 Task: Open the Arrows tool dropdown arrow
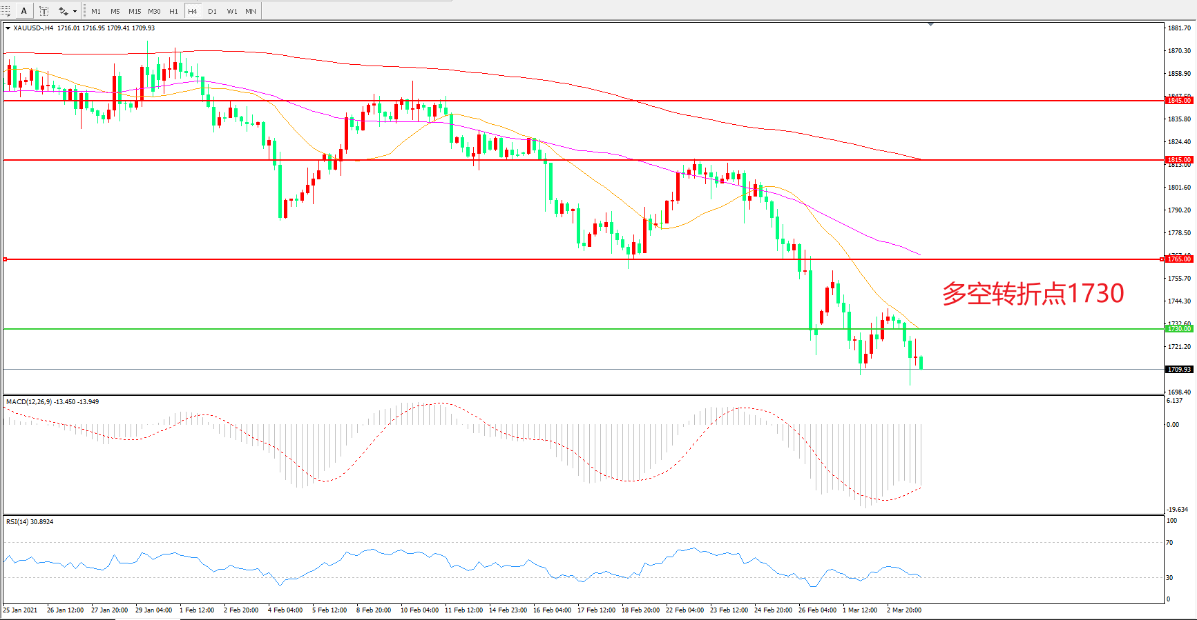pyautogui.click(x=75, y=11)
